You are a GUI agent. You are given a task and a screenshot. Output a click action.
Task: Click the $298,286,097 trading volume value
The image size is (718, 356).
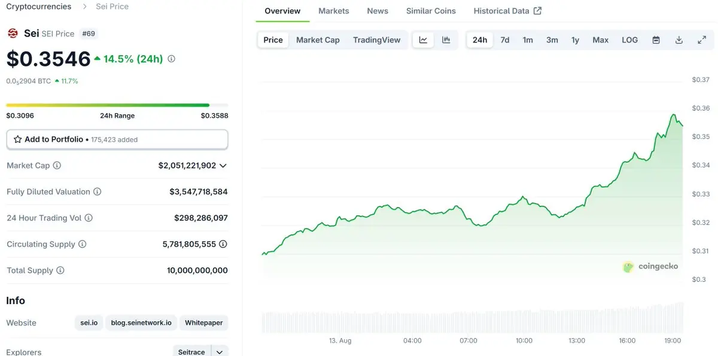coord(201,218)
